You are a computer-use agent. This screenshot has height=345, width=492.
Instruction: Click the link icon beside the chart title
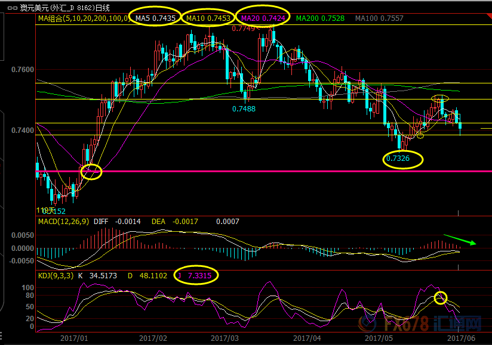click(11, 7)
